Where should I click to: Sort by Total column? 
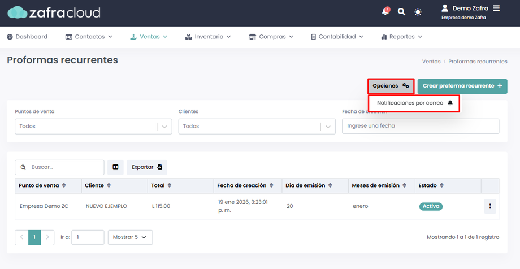(181, 186)
